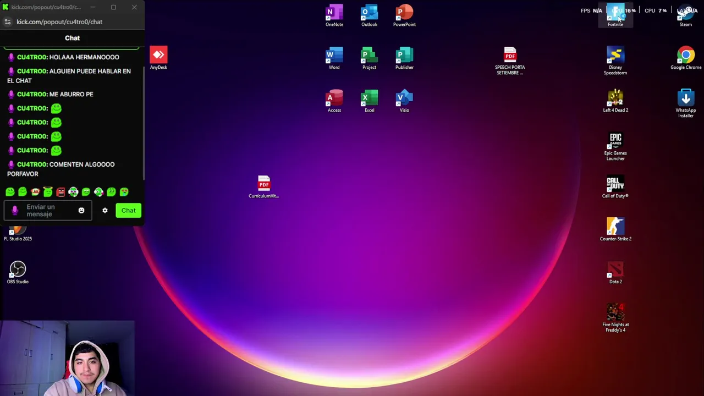Select the Dota 2 desktop icon
This screenshot has width=704, height=396.
pos(615,273)
